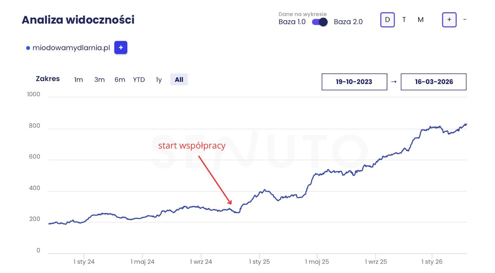Switch to monthly "M" granularity

pyautogui.click(x=420, y=20)
